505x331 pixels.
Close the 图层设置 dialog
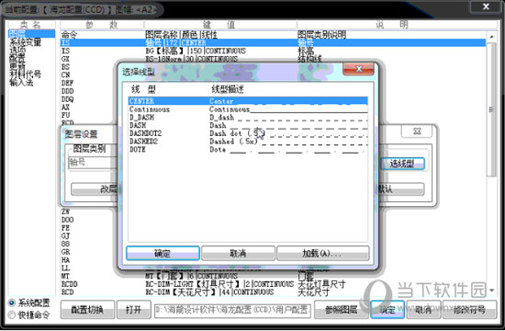417,131
